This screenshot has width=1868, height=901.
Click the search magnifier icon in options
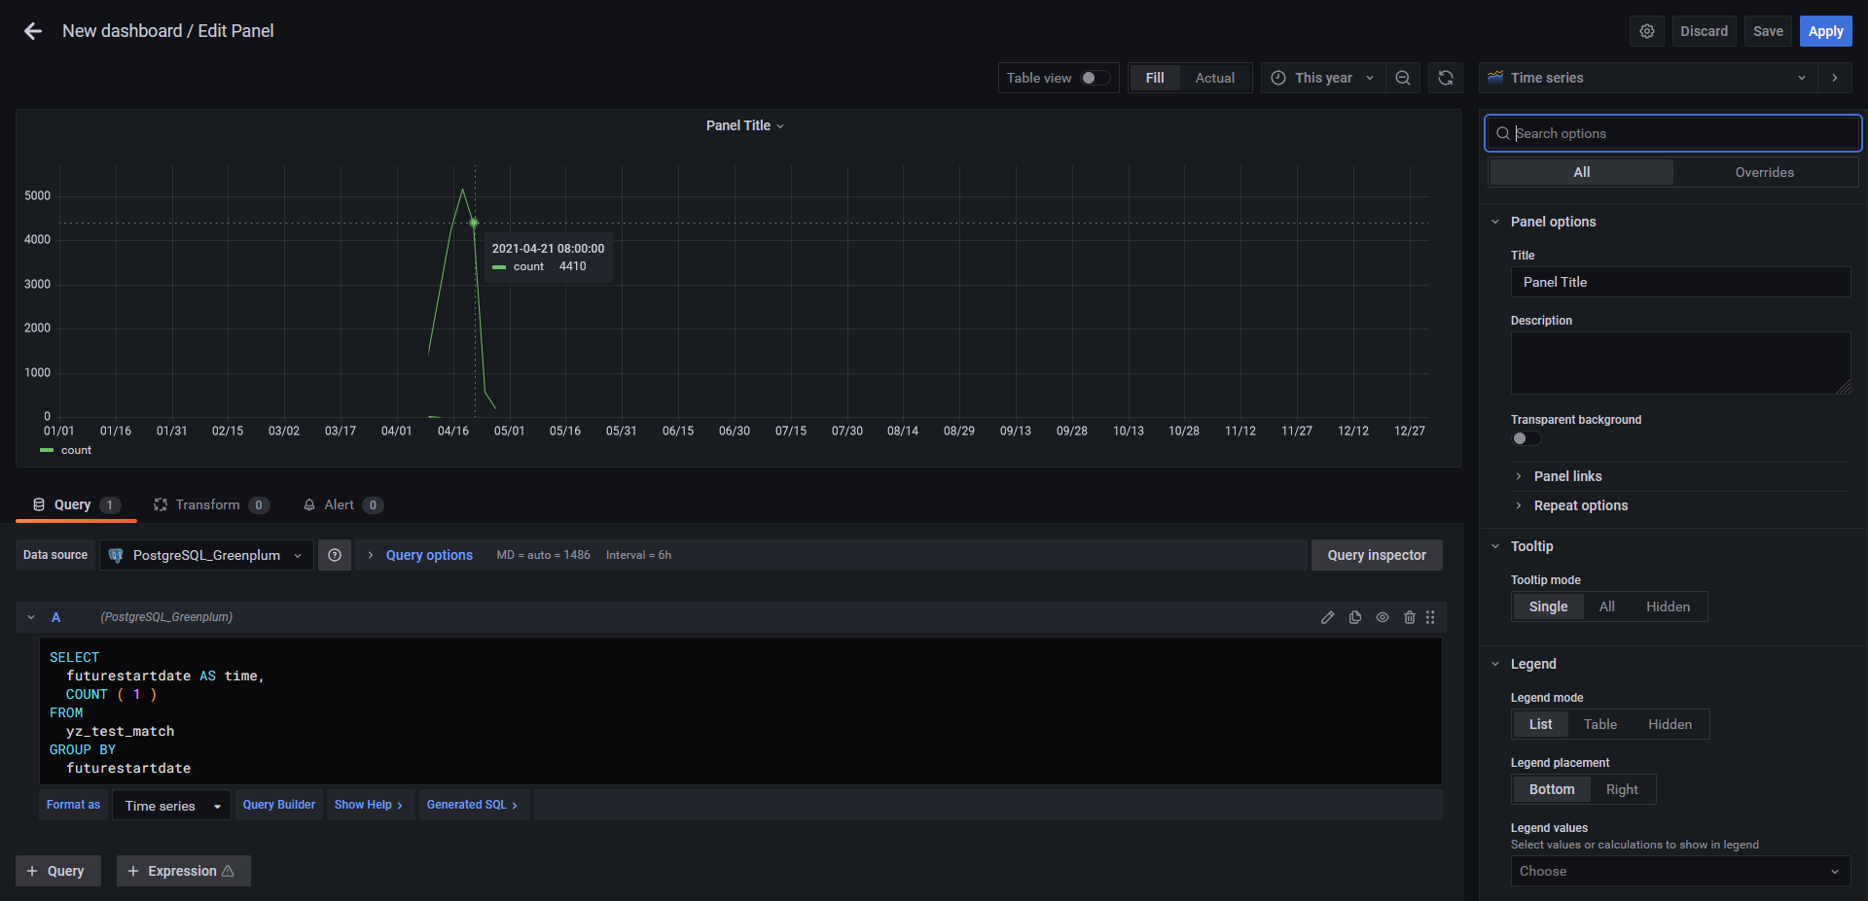pyautogui.click(x=1503, y=133)
